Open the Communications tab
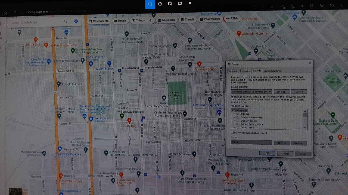Screen dimensions: 348x195 click(272, 71)
